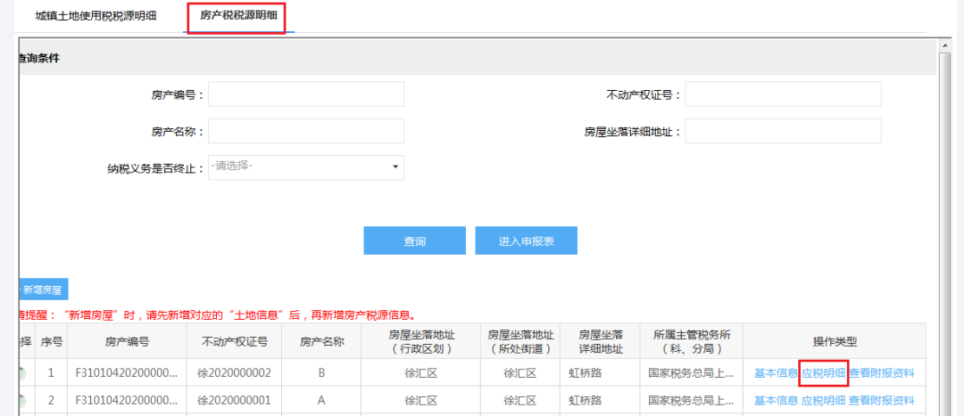View 查看附报资料 for property A
Viewport: 964px width, 416px height.
coord(881,401)
